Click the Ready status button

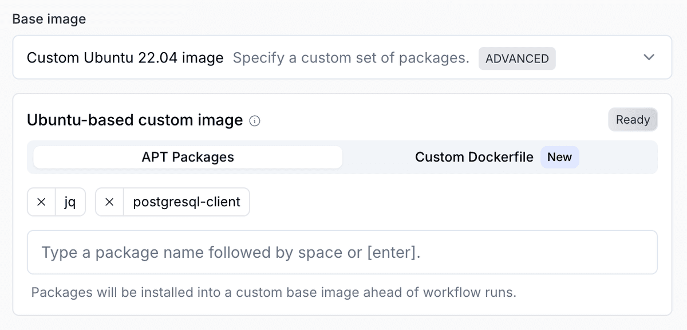633,119
